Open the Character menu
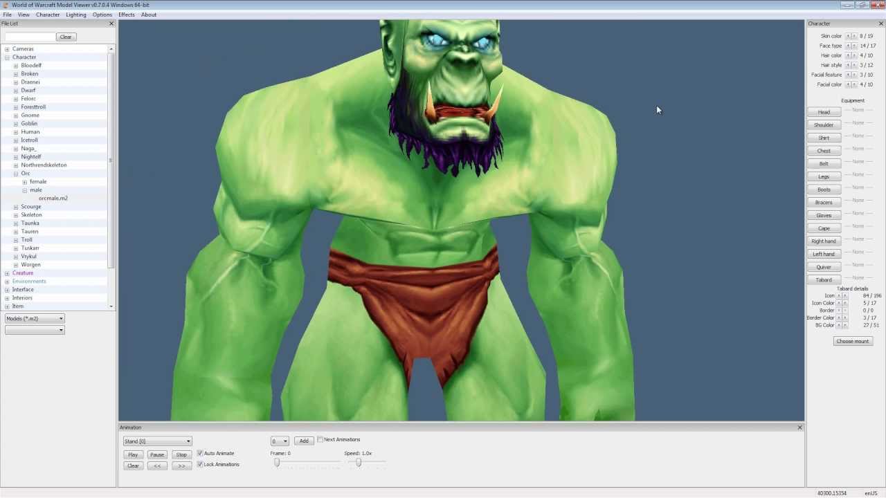Viewport: 886px width, 498px height. coord(48,15)
